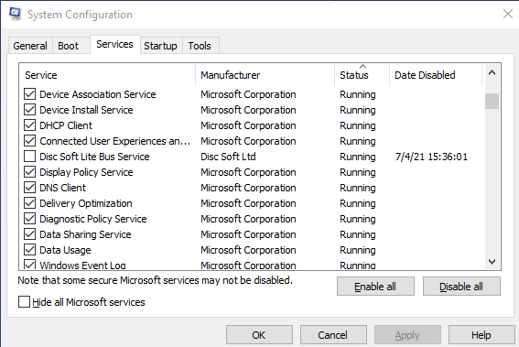Click the scroll up arrow in services list
Screen dimensions: 519x347
click(x=492, y=73)
